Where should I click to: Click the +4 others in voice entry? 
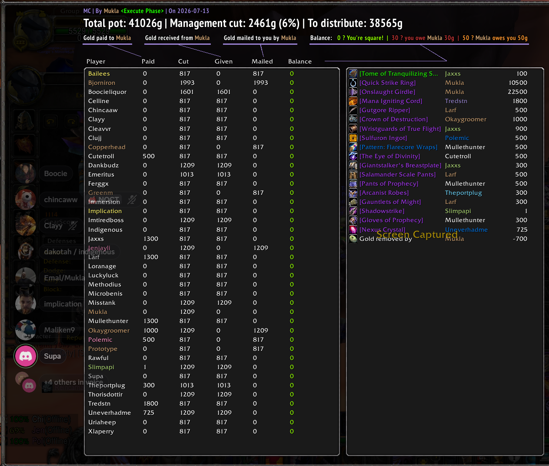[73, 382]
